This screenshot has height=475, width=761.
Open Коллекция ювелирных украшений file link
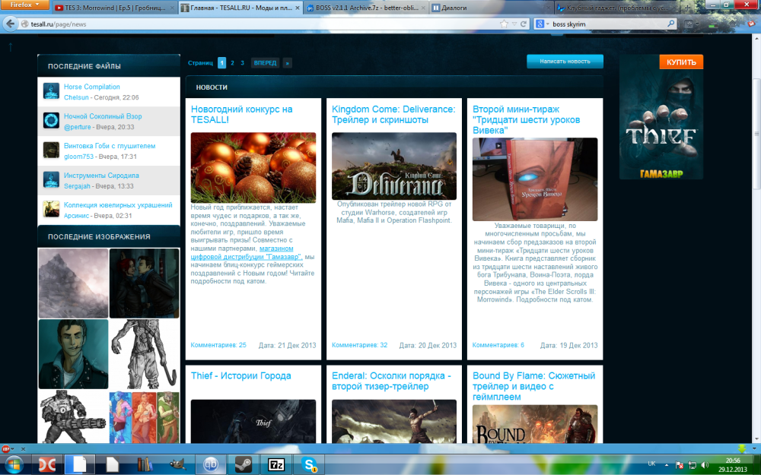coord(118,205)
